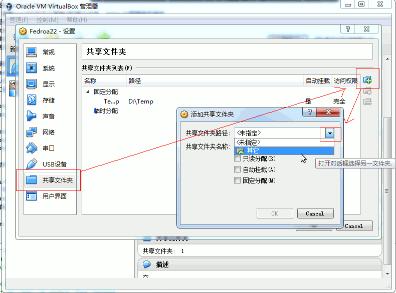Viewport: 396px width, 293px height.
Task: Click the help button of Fedroa22 settings window
Action: pyautogui.click(x=348, y=29)
